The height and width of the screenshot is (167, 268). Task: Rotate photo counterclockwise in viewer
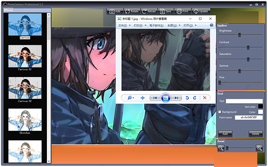[x=187, y=98]
